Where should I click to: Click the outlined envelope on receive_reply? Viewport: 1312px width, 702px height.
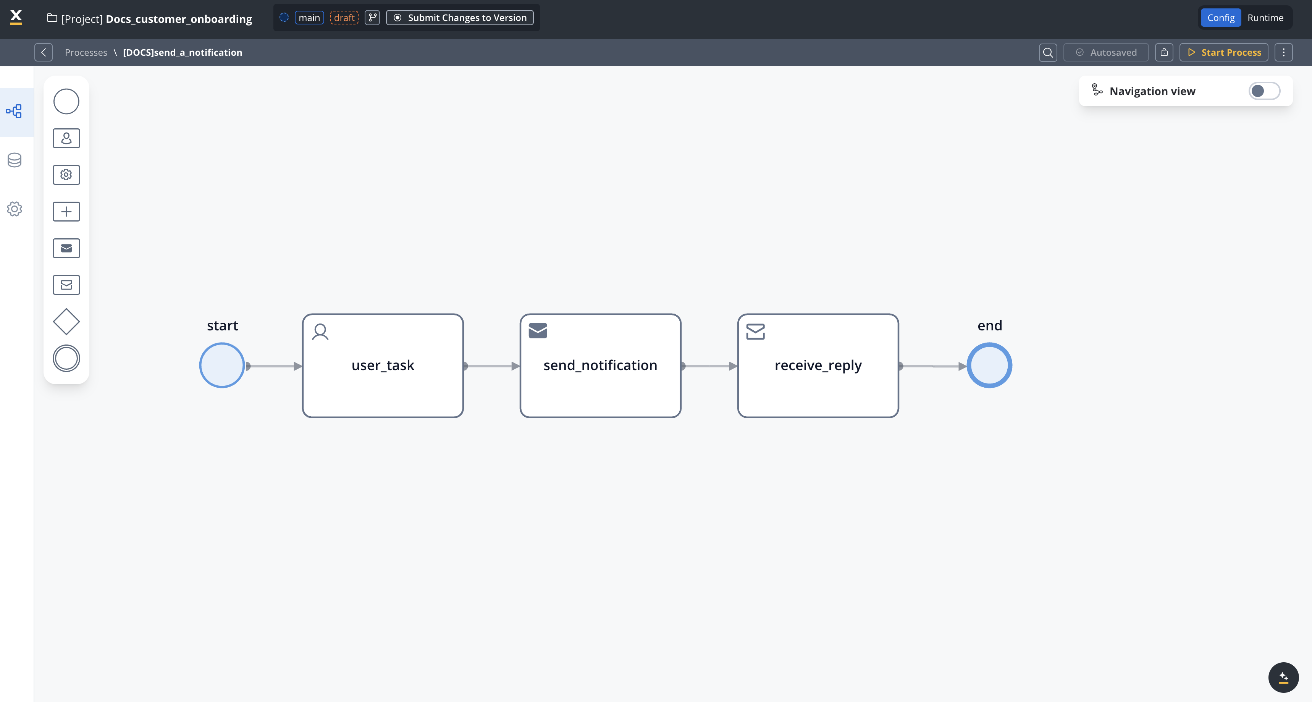click(x=755, y=332)
